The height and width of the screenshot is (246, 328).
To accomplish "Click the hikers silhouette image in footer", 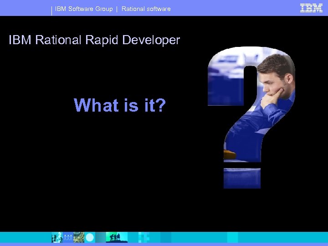I will (117, 237).
